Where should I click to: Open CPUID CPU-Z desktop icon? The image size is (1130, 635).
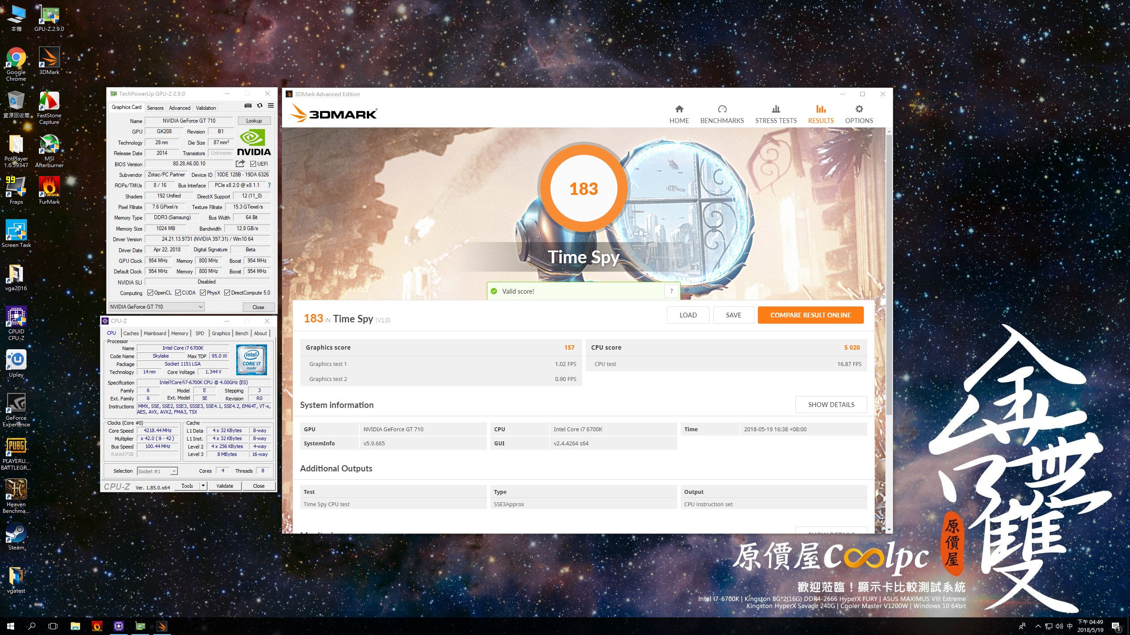[16, 323]
